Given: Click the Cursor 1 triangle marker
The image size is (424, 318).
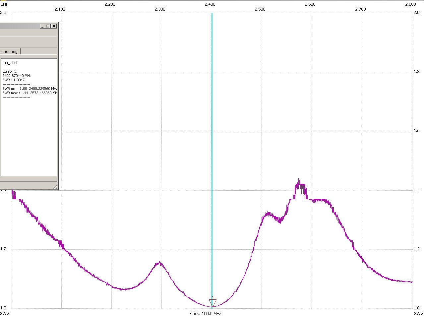Looking at the screenshot, I should click(212, 303).
